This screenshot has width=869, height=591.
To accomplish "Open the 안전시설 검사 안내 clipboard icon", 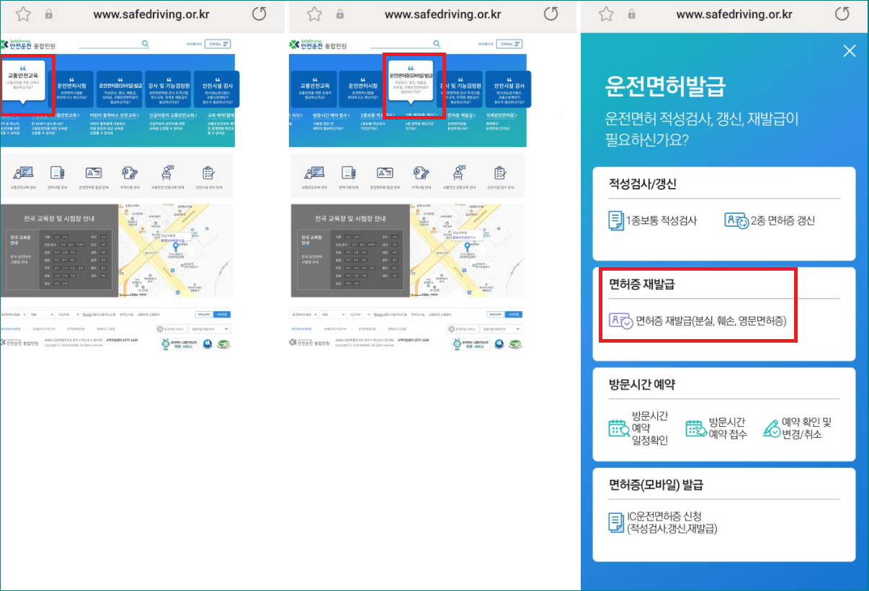I will (208, 173).
